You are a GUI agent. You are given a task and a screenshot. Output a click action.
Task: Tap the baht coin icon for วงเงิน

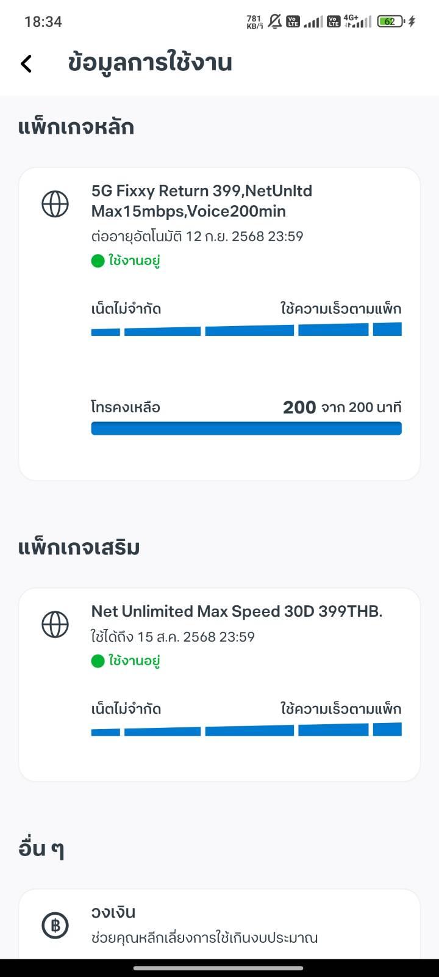[55, 926]
